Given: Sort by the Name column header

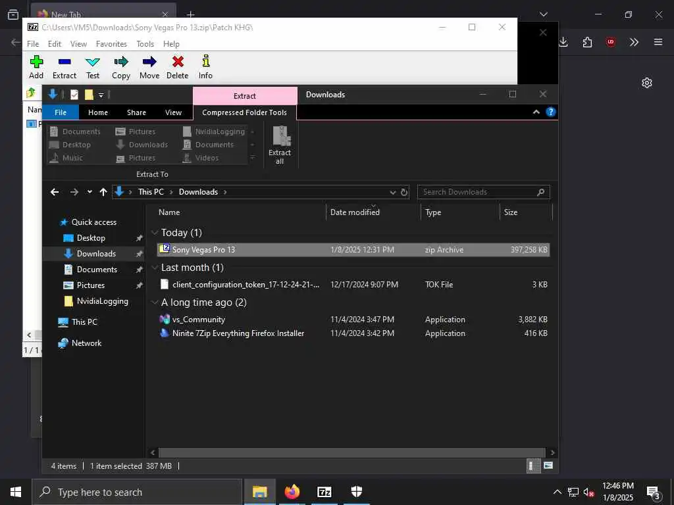Looking at the screenshot, I should click(x=169, y=212).
